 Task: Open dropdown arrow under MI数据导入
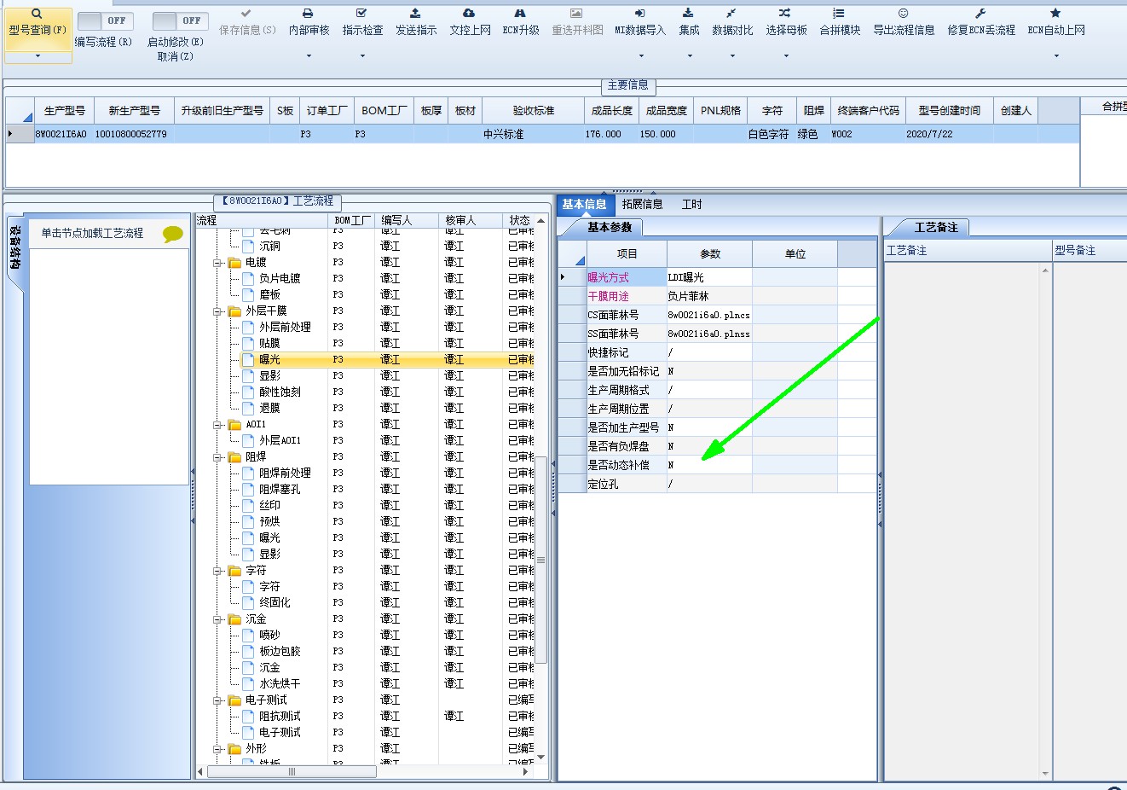pos(640,56)
